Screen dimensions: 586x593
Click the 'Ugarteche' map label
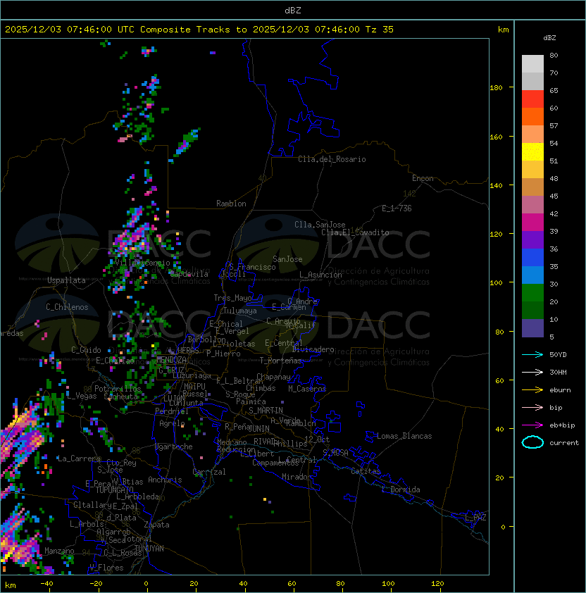(174, 447)
